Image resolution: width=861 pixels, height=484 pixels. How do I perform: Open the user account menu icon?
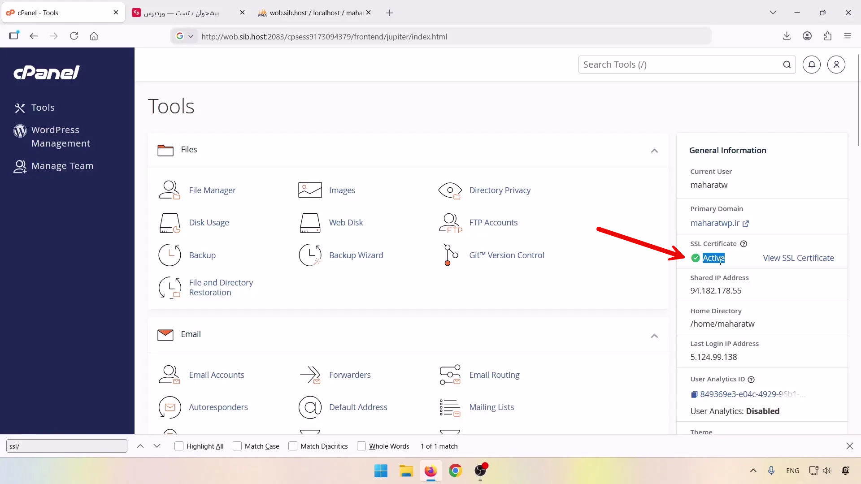(836, 65)
